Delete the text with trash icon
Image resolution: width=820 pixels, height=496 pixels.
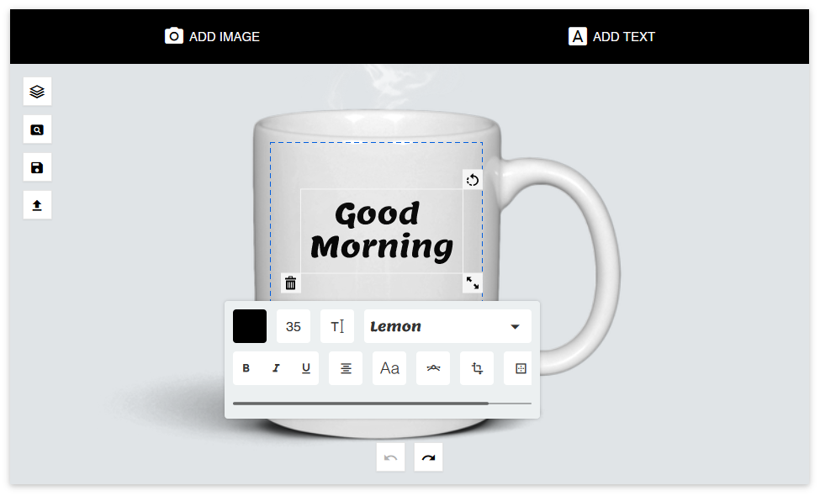(x=291, y=283)
